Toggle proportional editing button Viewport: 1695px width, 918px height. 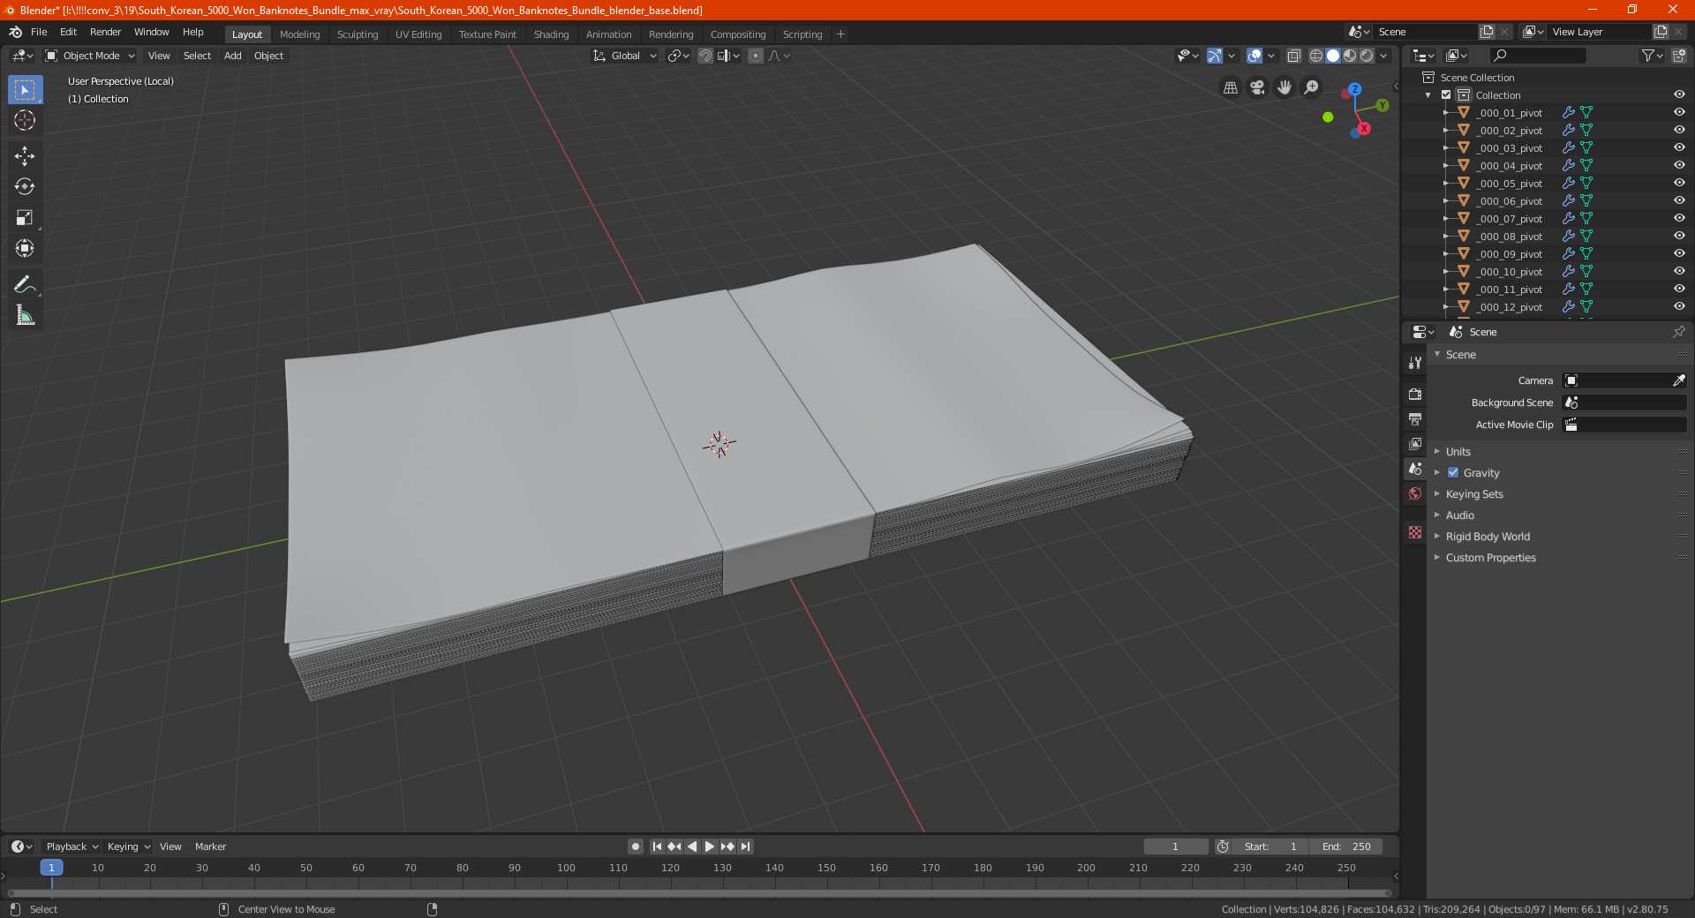point(756,56)
